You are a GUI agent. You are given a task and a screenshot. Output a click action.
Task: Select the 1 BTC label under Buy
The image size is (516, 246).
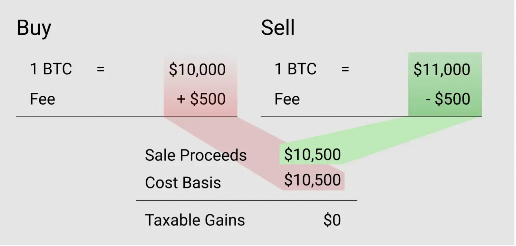[x=51, y=69]
